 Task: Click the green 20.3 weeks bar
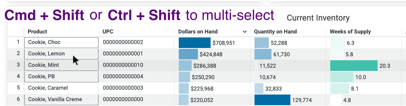pyautogui.click(x=354, y=66)
